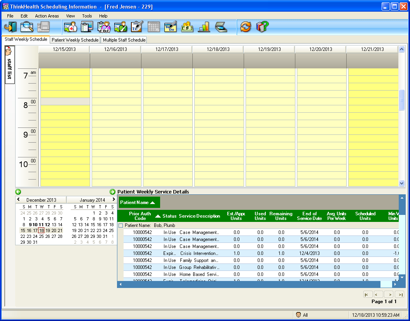410x321 pixels.
Task: Open the Action Areas menu
Action: (x=47, y=16)
